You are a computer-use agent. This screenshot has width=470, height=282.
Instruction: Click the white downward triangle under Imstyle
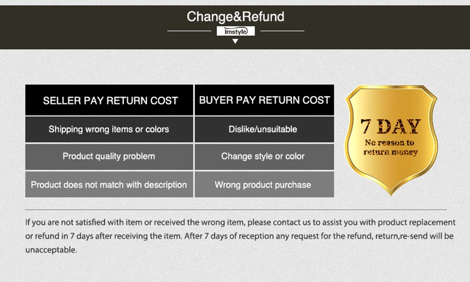(x=235, y=41)
